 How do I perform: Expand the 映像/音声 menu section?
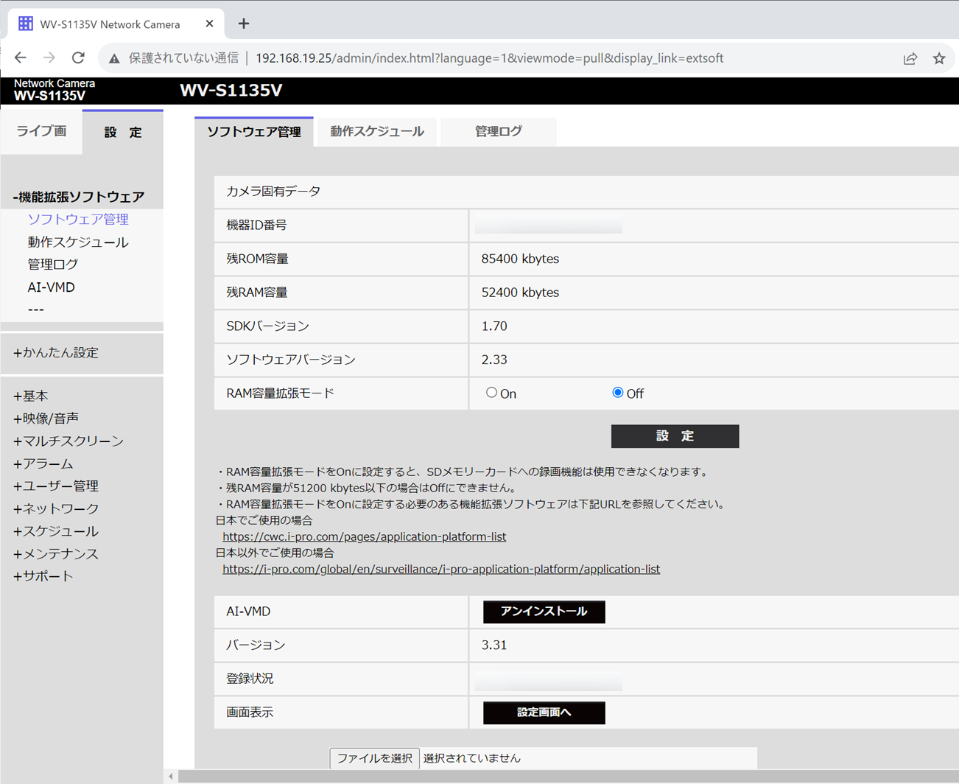tap(46, 419)
